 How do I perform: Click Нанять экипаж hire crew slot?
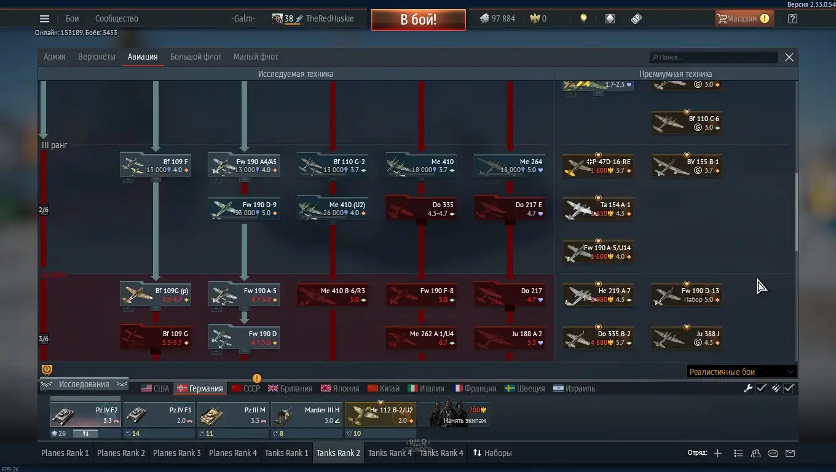(455, 414)
